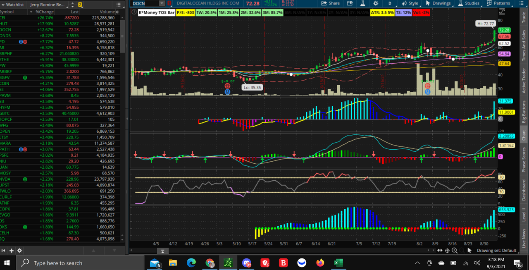Click the zoom magnifier icon below chart
529x270 pixels.
pos(455,251)
